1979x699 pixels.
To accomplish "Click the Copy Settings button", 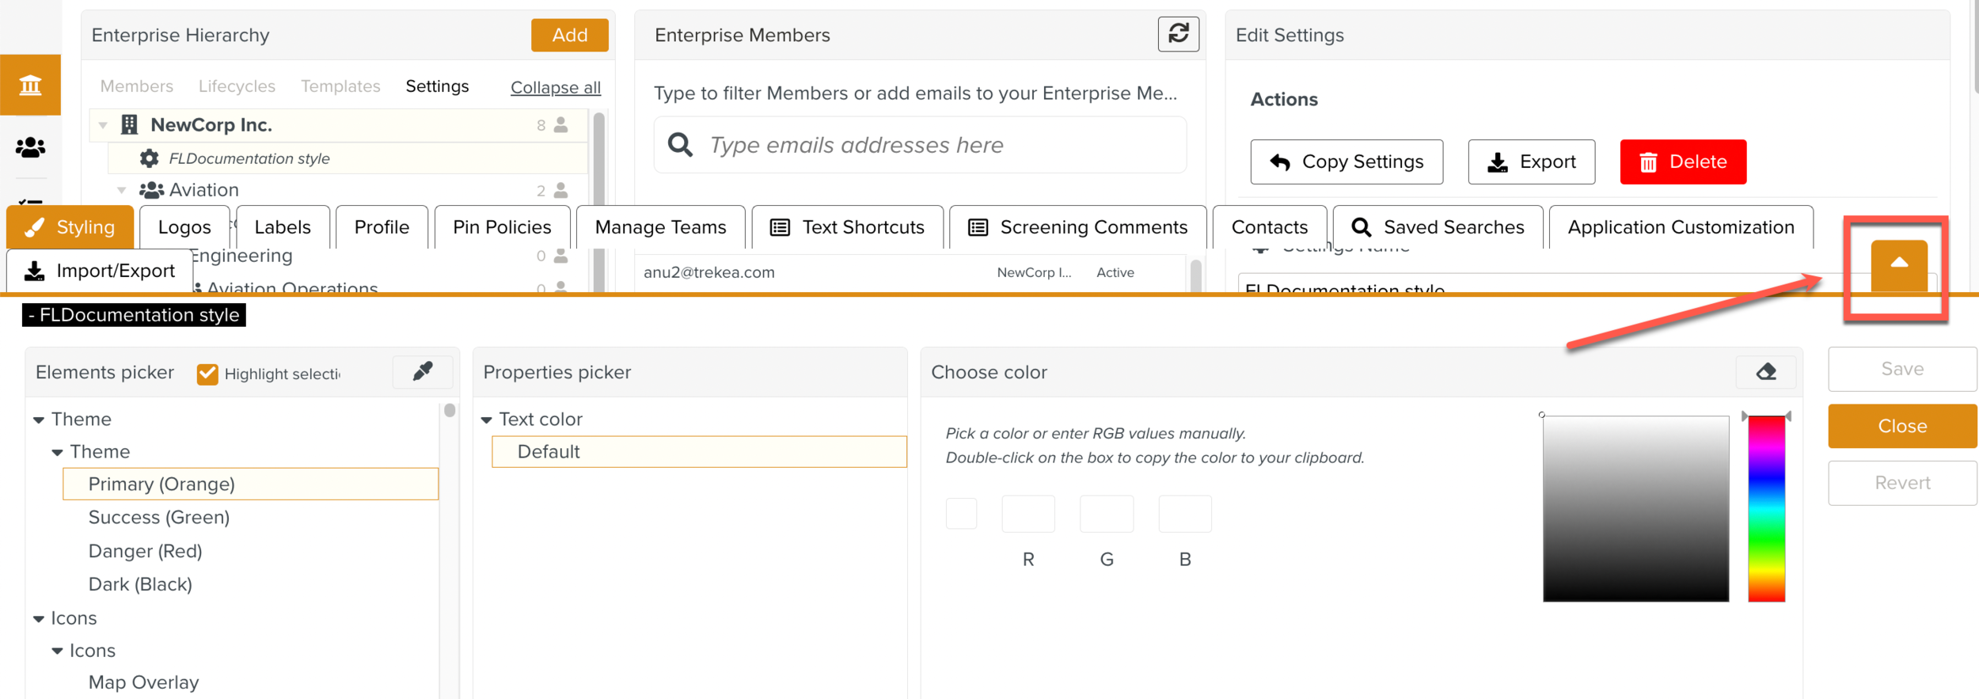I will point(1346,162).
